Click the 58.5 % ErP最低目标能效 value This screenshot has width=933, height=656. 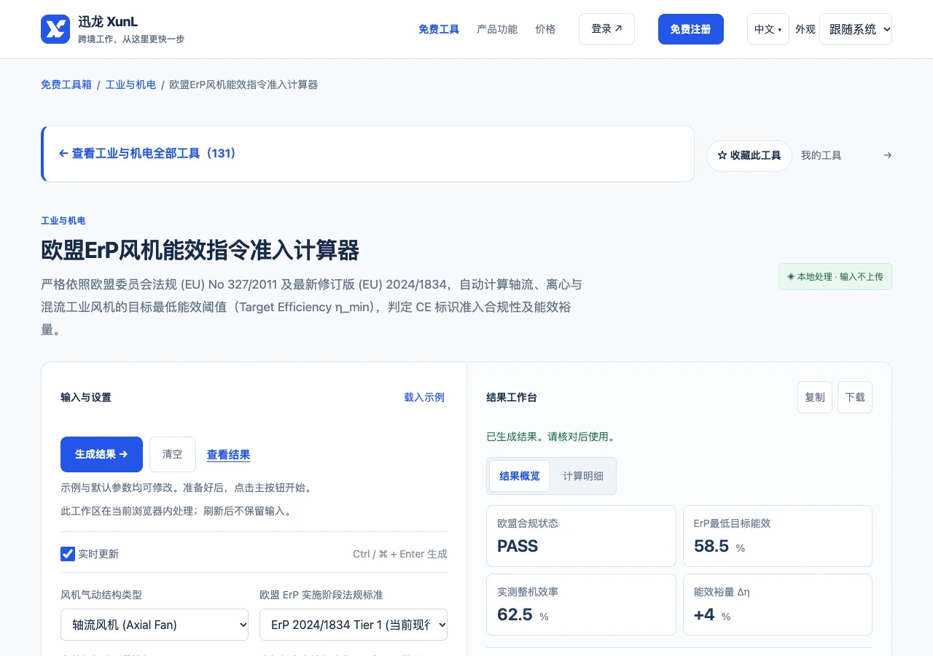tap(719, 546)
